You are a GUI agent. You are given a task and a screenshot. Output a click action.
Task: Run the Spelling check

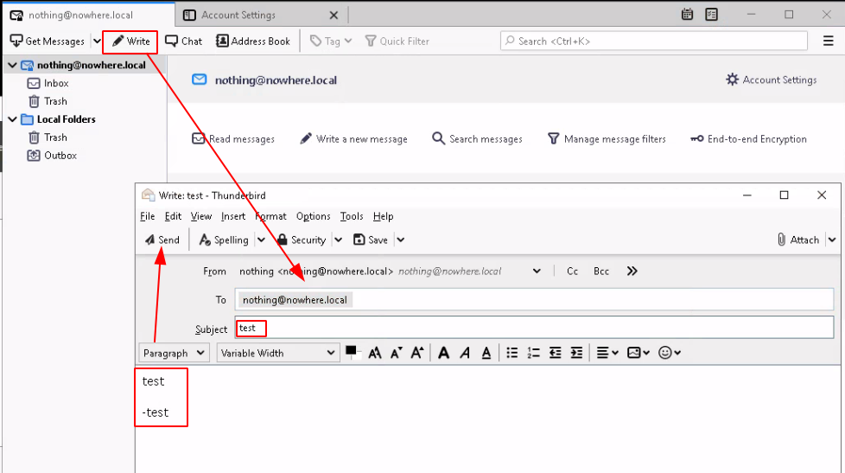point(224,240)
